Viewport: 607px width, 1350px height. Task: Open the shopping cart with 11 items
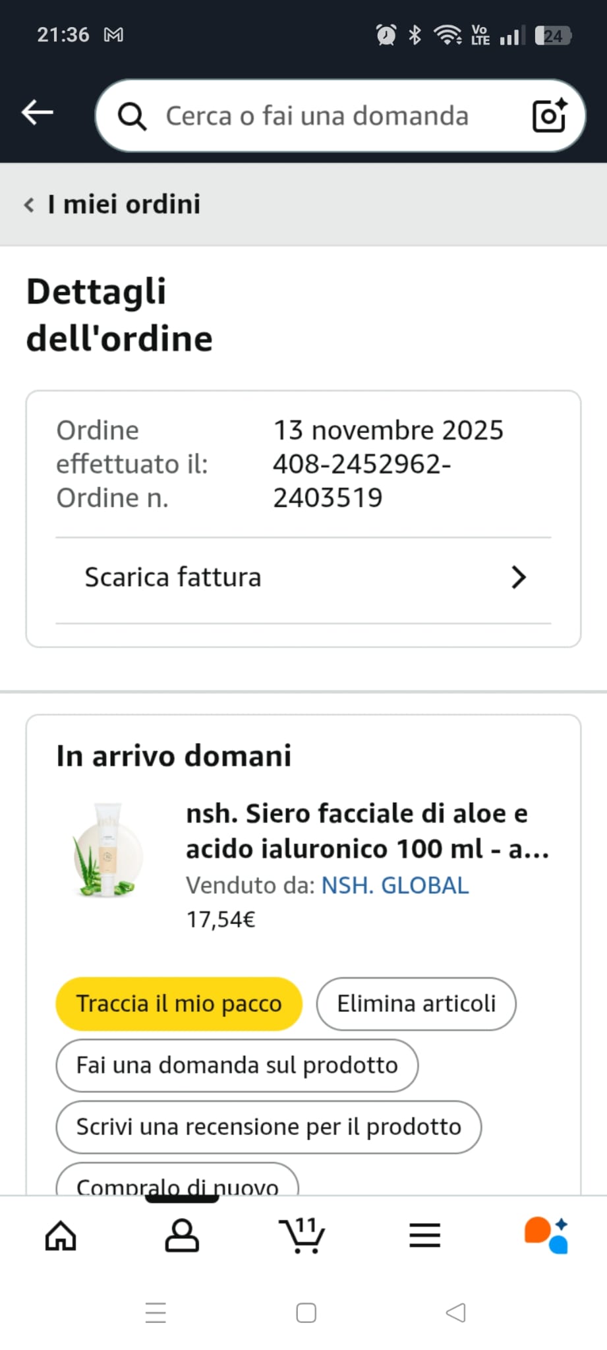(x=303, y=1235)
